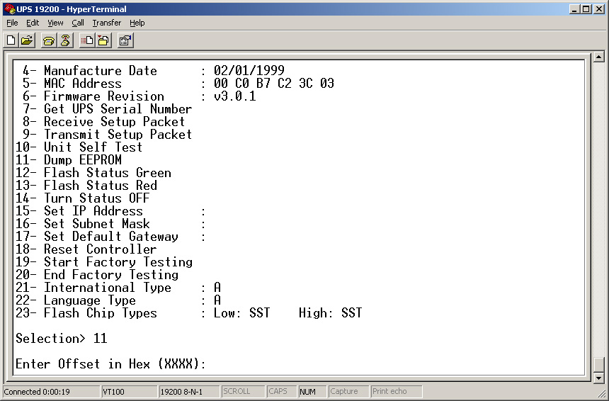Click the scrollbar up arrow
Screen dimensions: 609x401
tap(599, 57)
